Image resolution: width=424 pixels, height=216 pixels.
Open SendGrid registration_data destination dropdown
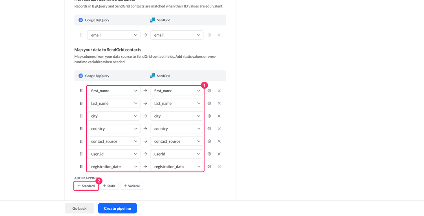pyautogui.click(x=177, y=167)
